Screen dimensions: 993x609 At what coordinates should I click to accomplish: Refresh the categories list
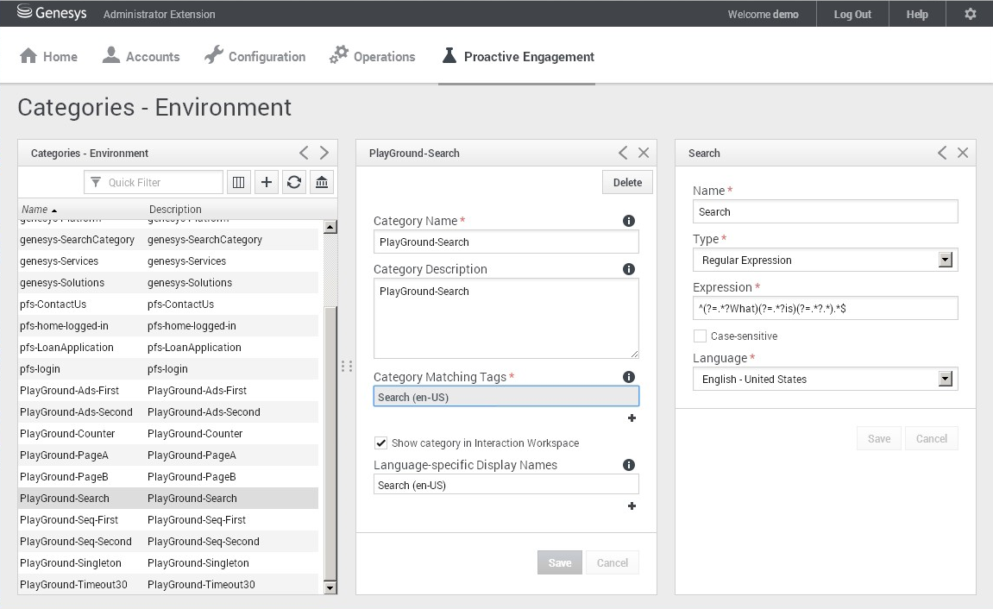[x=294, y=182]
